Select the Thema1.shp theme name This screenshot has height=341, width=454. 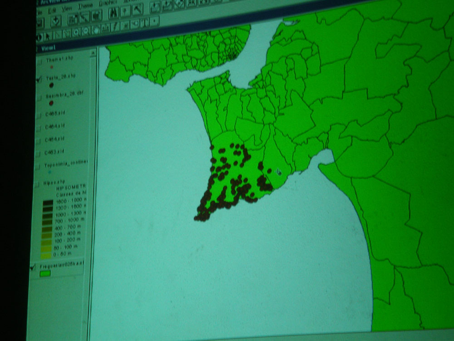(59, 59)
